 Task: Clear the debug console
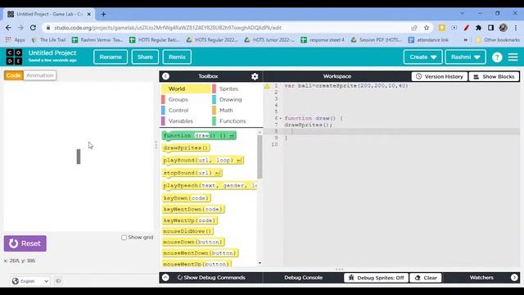pos(426,278)
